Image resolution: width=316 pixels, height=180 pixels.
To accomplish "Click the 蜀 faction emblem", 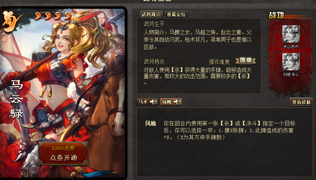I will 11,21.
